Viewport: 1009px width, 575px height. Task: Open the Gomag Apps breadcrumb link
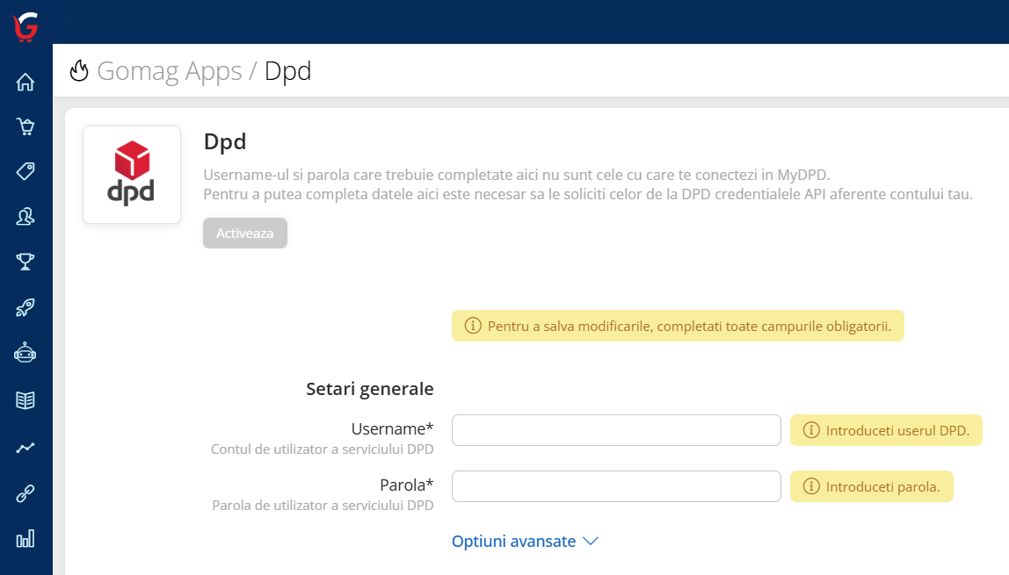click(170, 71)
